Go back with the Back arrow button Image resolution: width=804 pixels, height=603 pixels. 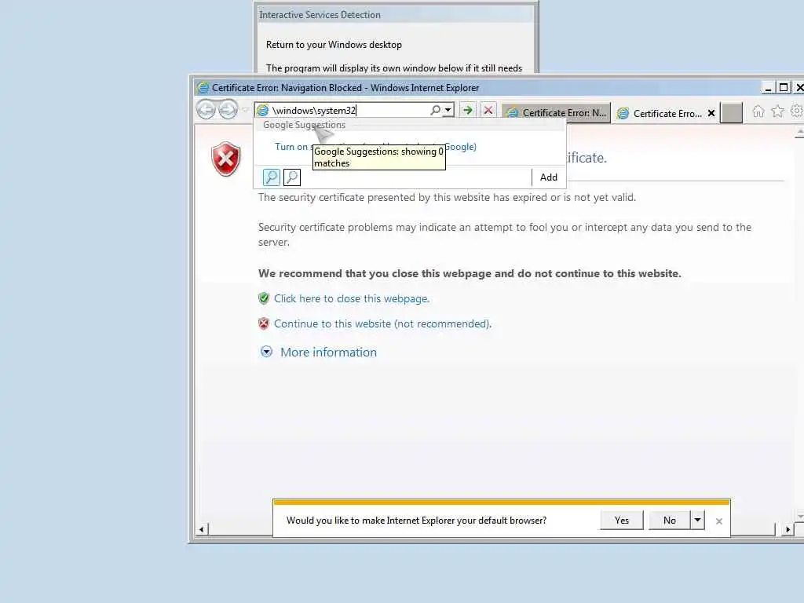point(206,109)
